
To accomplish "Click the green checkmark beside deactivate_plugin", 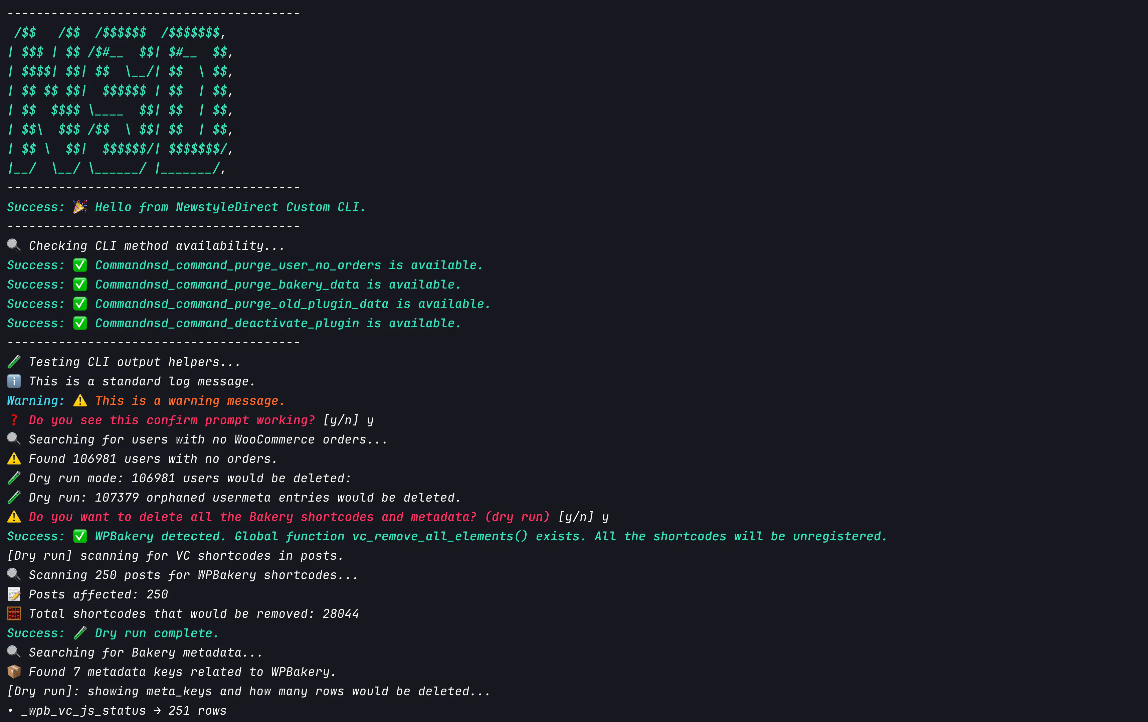I will (80, 323).
